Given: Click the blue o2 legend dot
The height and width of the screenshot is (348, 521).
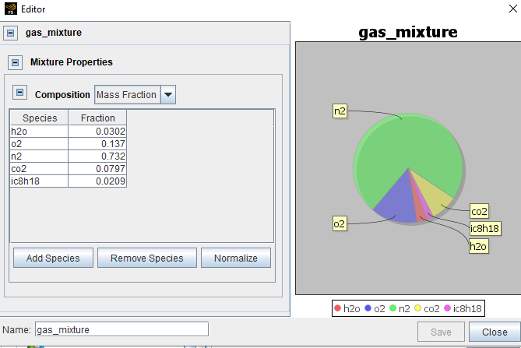Looking at the screenshot, I should [368, 308].
